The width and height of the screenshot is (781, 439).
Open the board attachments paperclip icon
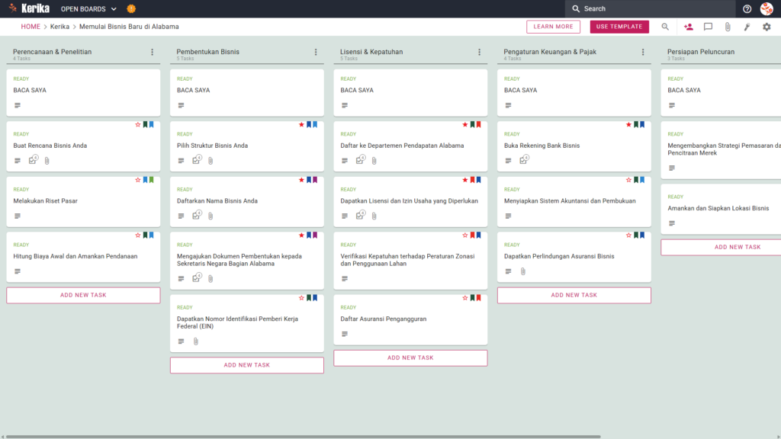(728, 27)
